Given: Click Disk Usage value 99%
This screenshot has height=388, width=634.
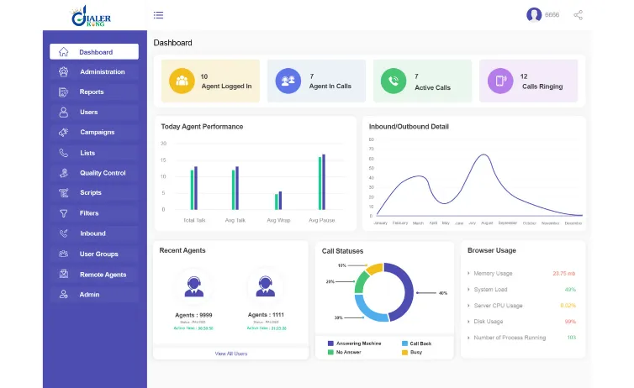Looking at the screenshot, I should (x=570, y=322).
